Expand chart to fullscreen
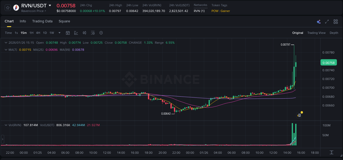Screen dimensions: 343x160 [x=327, y=21]
